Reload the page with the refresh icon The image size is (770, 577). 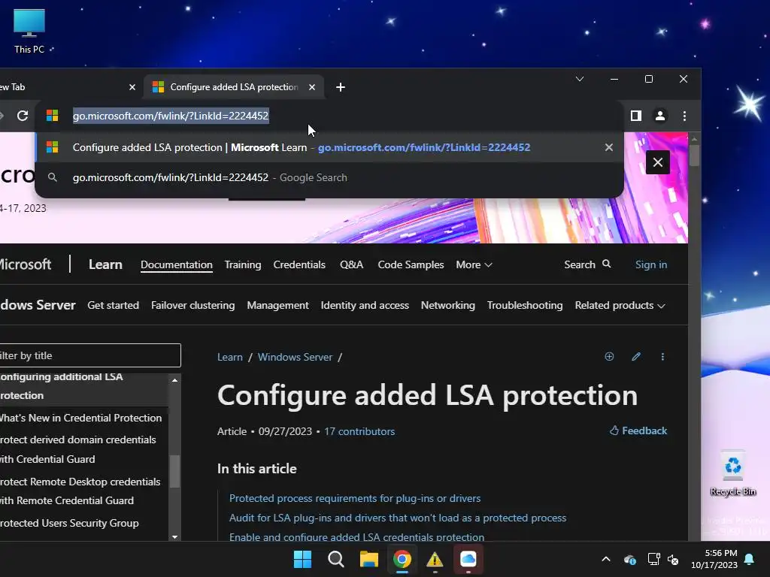(23, 116)
